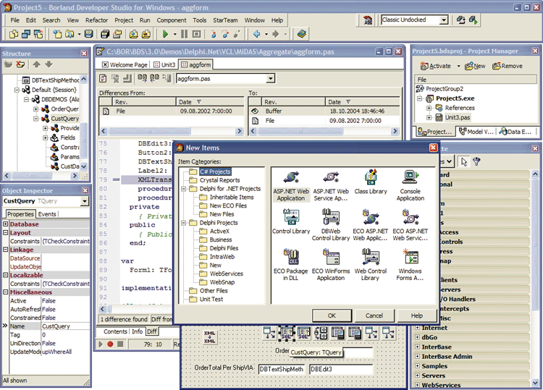Click the red record button below editor
The image size is (543, 390).
[110, 344]
